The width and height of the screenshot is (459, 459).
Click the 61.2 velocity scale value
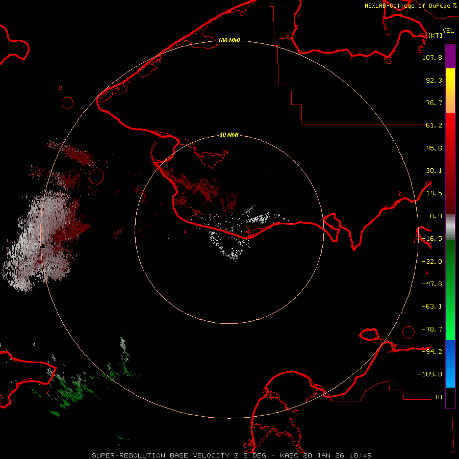click(434, 125)
